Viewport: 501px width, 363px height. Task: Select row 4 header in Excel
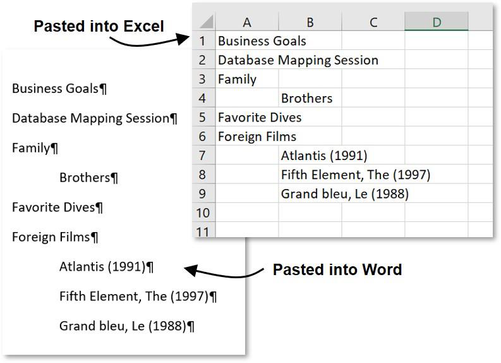pyautogui.click(x=203, y=99)
